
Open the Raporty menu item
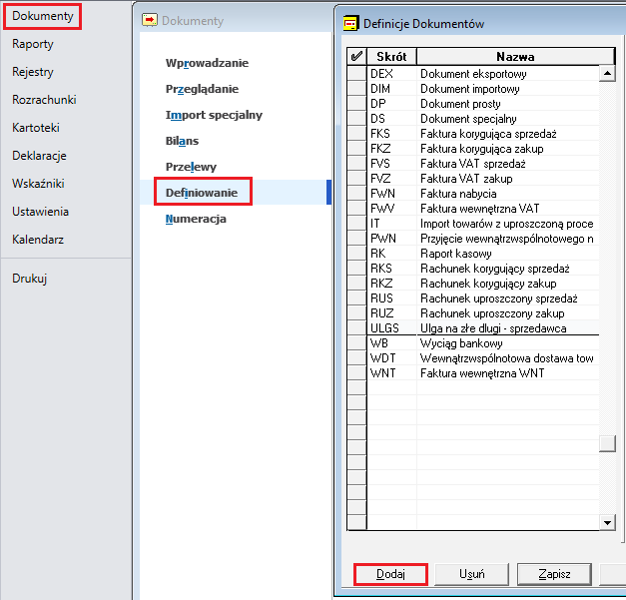click(33, 44)
